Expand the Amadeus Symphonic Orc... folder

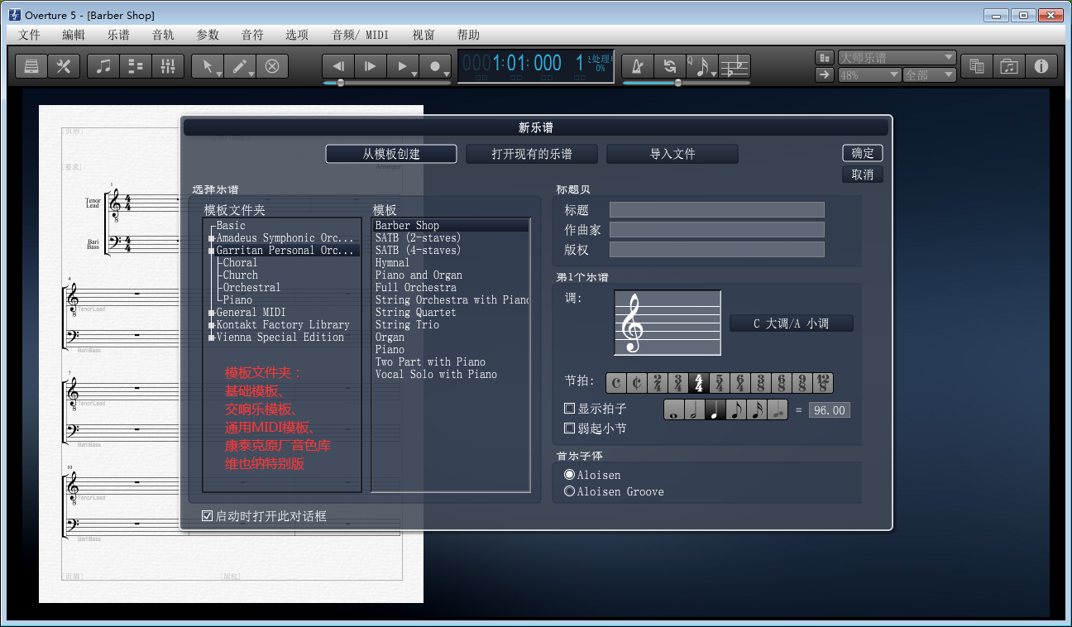[x=212, y=238]
